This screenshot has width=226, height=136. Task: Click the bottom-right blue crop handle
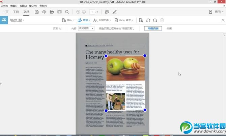(x=145, y=110)
